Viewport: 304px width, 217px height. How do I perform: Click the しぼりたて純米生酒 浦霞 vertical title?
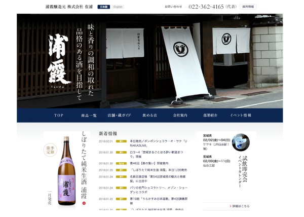(x=84, y=165)
